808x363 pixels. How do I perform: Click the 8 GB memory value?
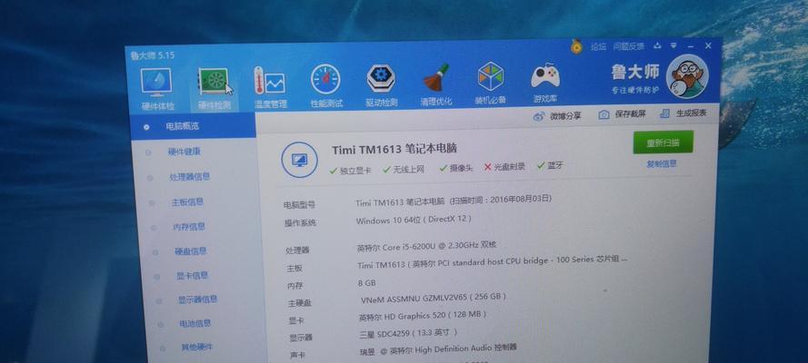pyautogui.click(x=367, y=283)
